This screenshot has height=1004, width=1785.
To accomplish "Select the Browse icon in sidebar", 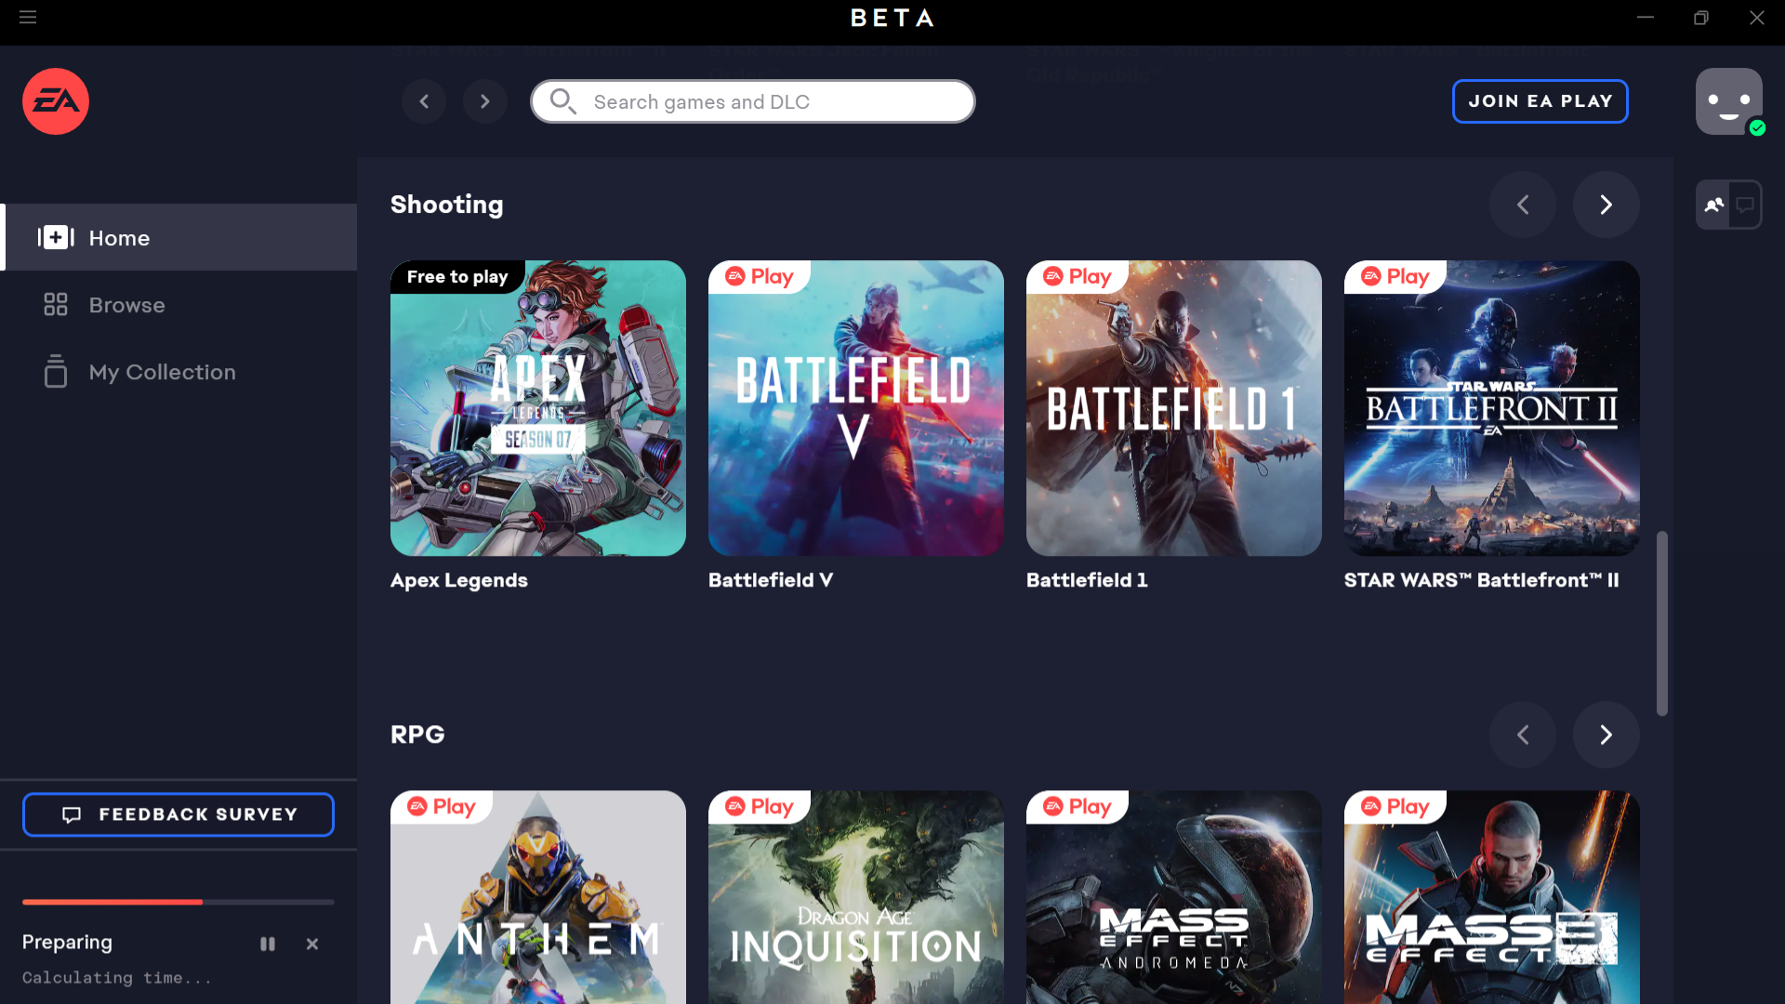I will coord(55,304).
